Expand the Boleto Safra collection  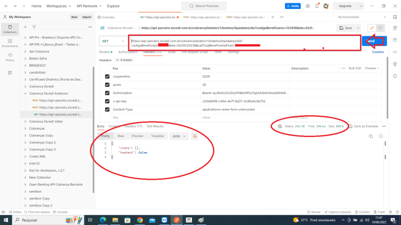[x=25, y=59]
